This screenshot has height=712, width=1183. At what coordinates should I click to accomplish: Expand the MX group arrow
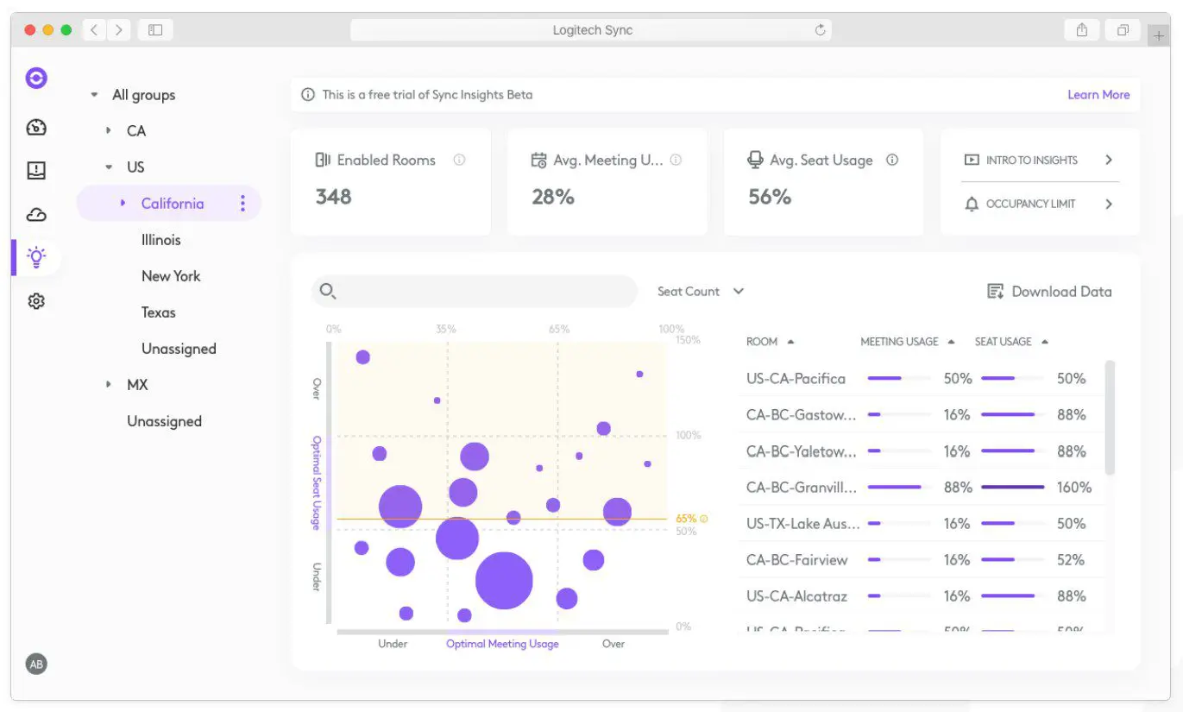(109, 385)
